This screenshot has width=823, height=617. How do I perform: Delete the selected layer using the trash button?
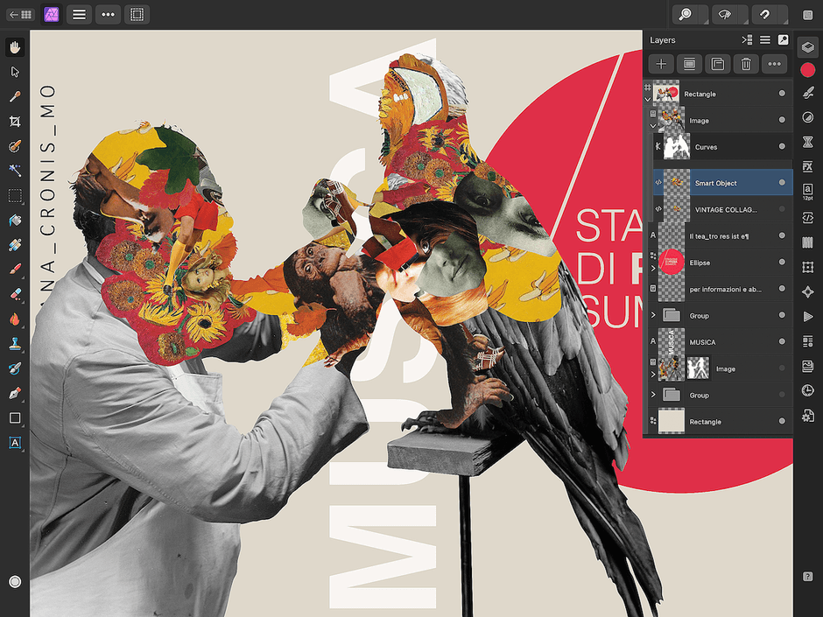tap(746, 63)
